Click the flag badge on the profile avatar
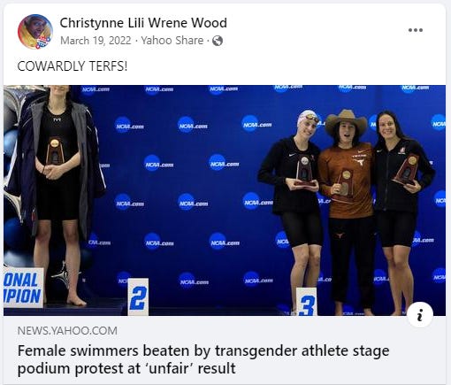 43,42
